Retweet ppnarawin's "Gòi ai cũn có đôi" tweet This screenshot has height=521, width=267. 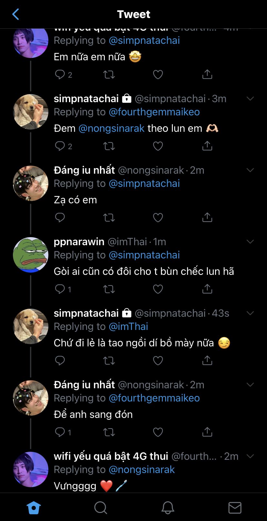109,289
